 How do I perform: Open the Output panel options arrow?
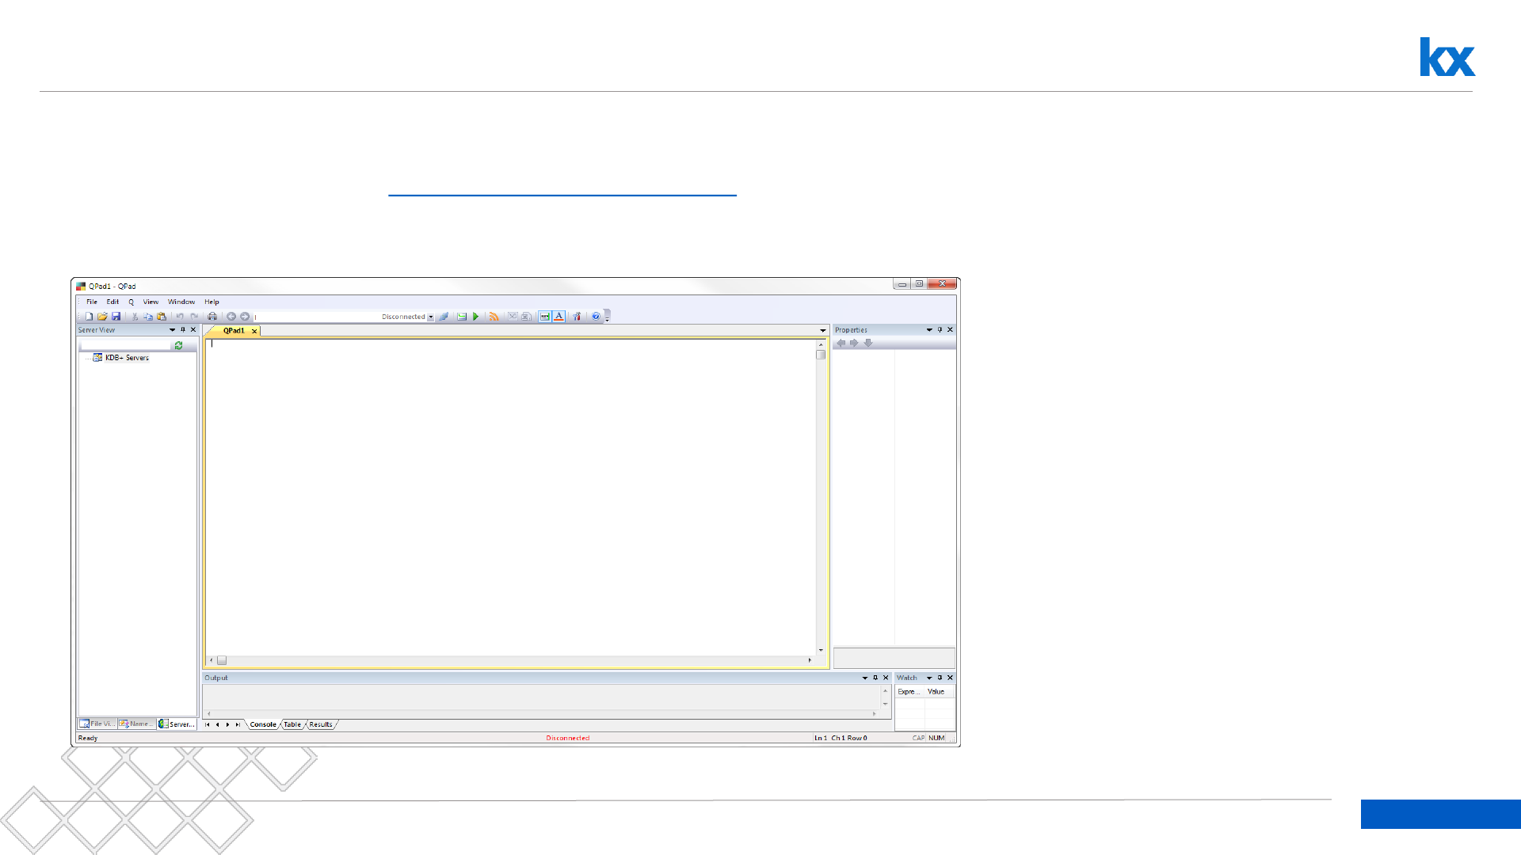(x=865, y=678)
